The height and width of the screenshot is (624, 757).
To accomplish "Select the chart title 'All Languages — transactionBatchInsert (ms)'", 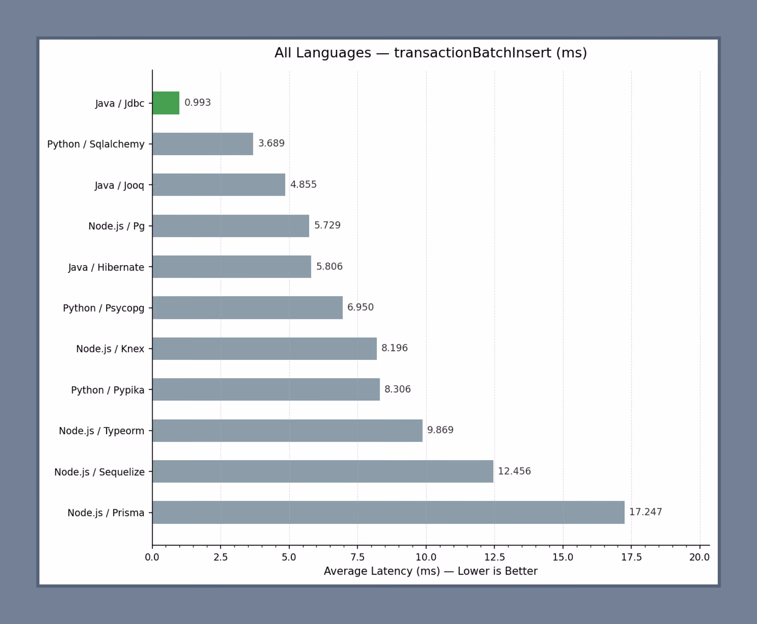I will [431, 53].
